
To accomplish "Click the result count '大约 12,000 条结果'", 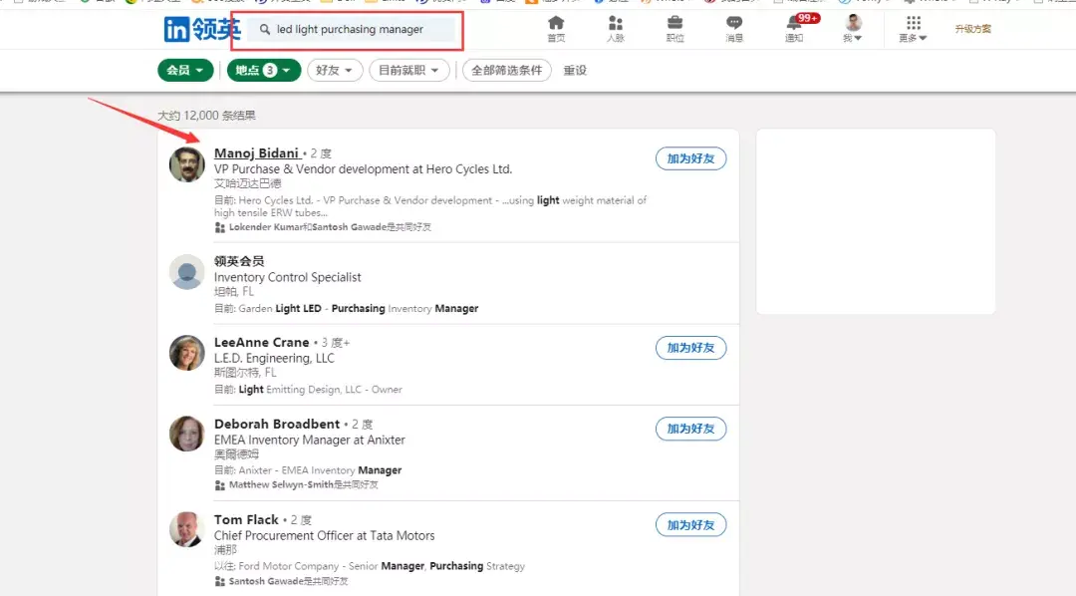I will coord(206,116).
